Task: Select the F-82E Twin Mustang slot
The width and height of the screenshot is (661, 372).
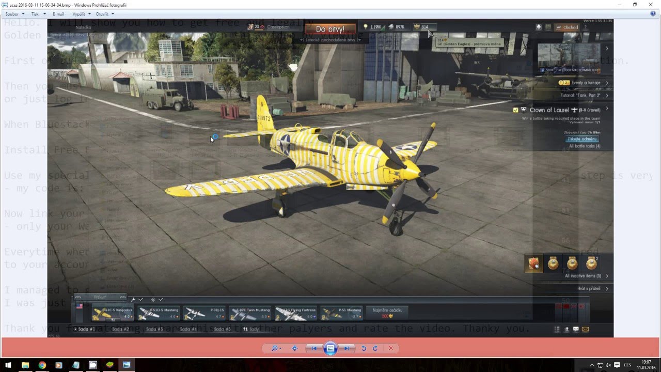Action: pos(250,313)
